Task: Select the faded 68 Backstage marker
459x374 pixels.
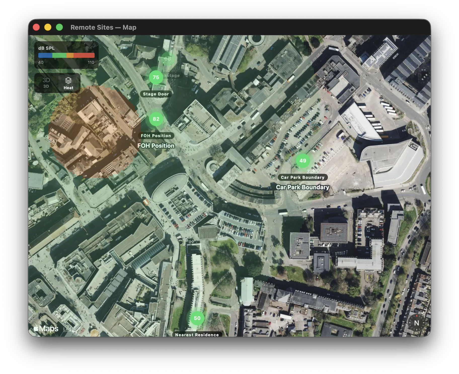Action: pyautogui.click(x=167, y=59)
